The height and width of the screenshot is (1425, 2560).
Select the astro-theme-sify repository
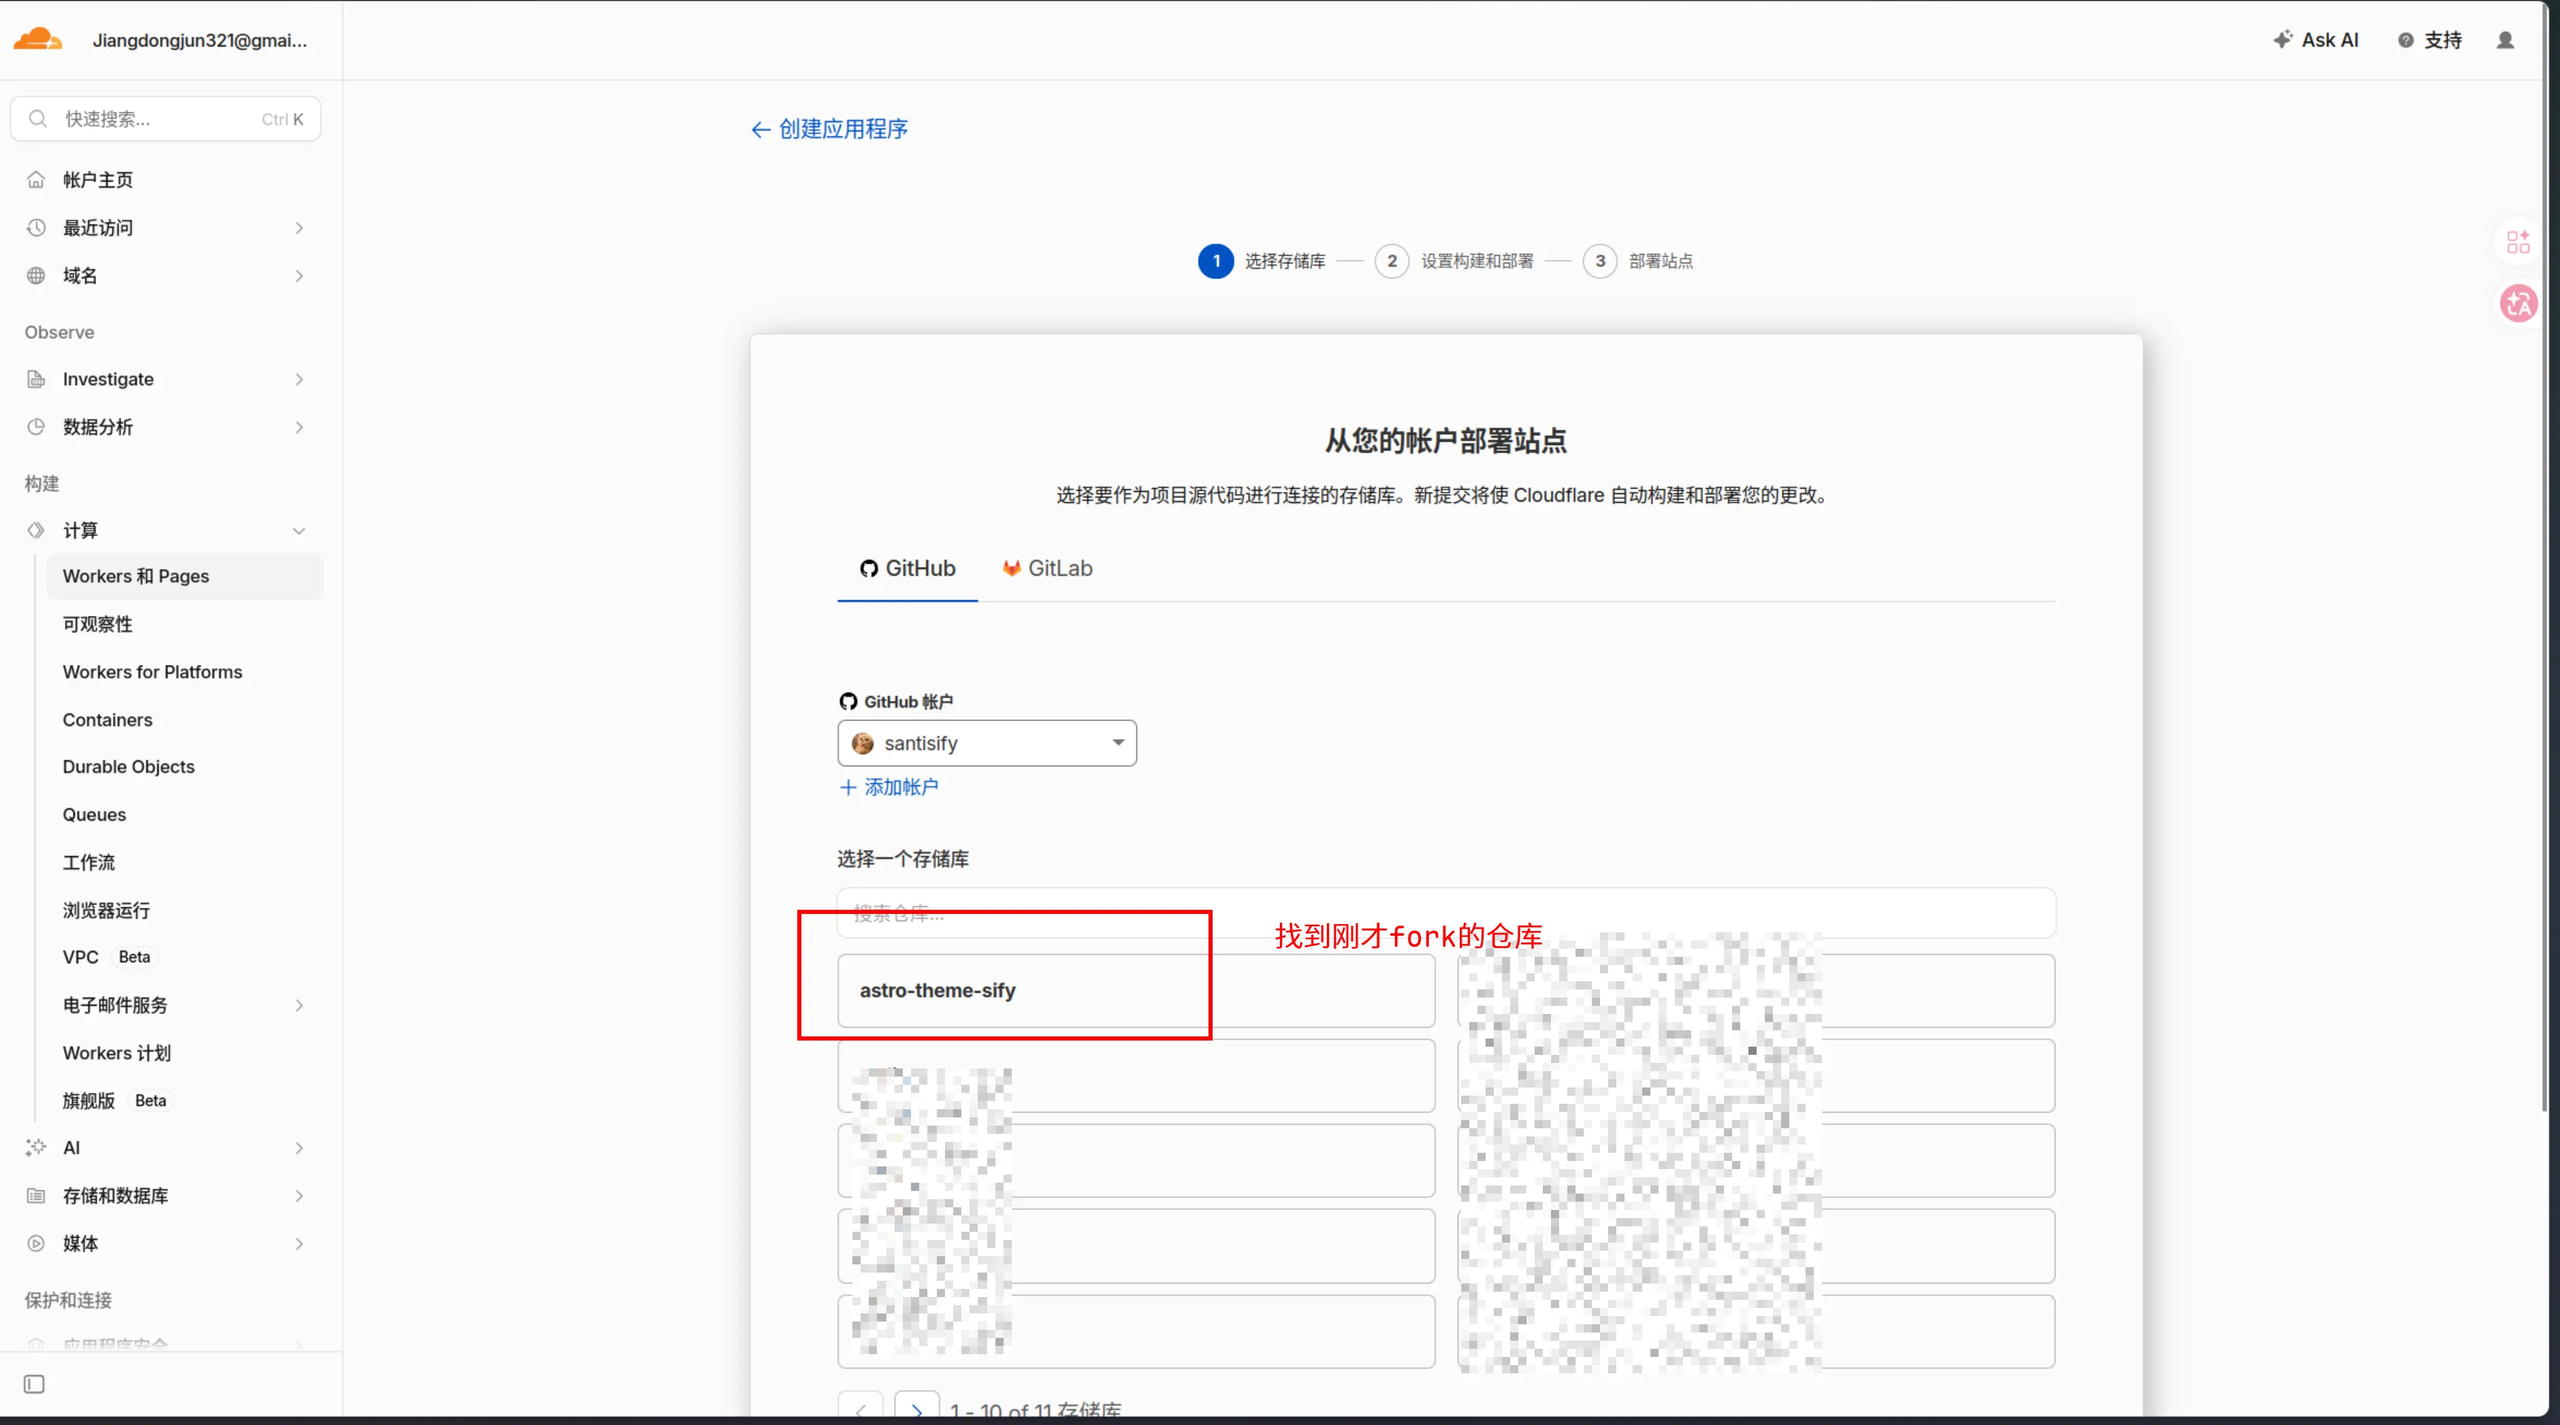pyautogui.click(x=1136, y=990)
